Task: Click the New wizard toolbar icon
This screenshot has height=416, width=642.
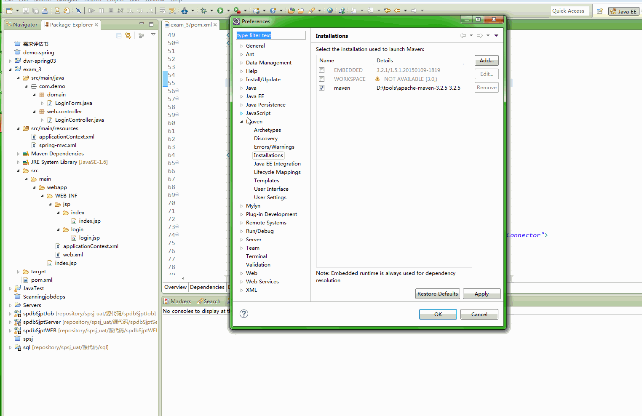Action: [9, 11]
